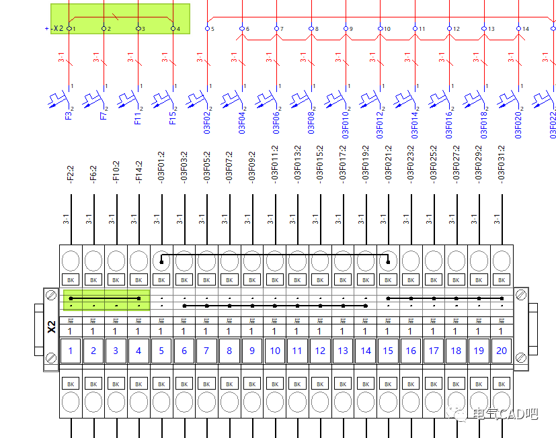Click blue terminal number 13 cell
This screenshot has height=438, width=556.
343,351
